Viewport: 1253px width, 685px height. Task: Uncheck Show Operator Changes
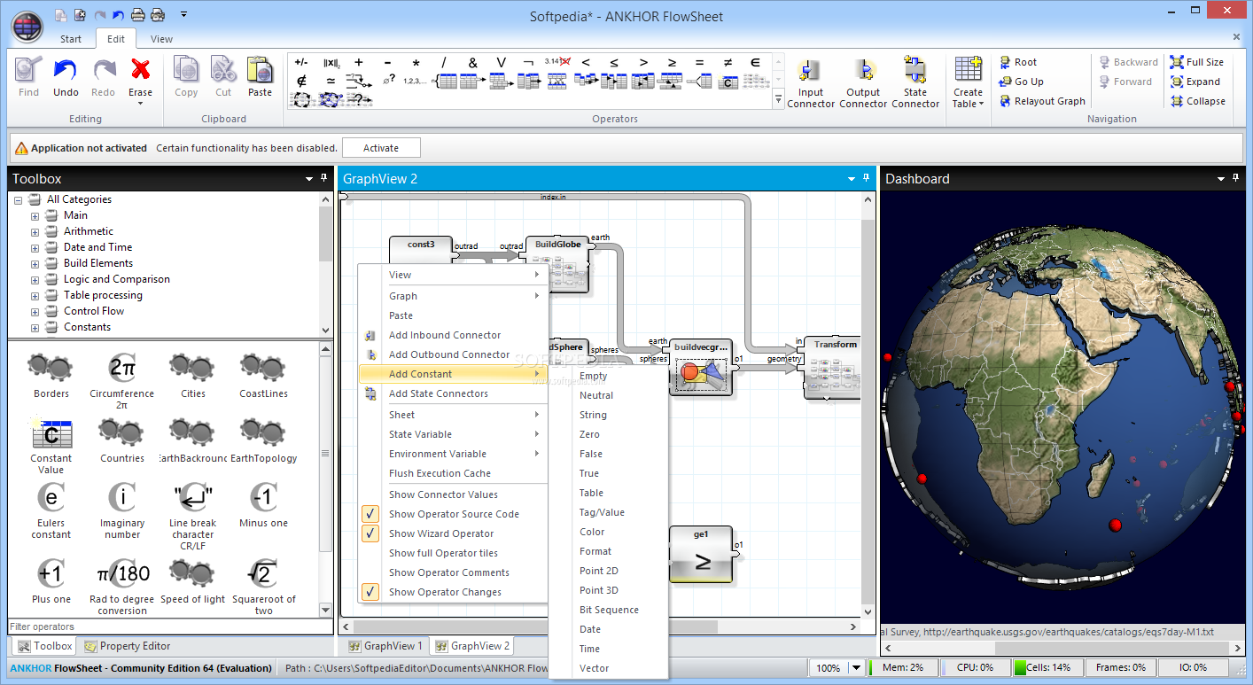(370, 592)
